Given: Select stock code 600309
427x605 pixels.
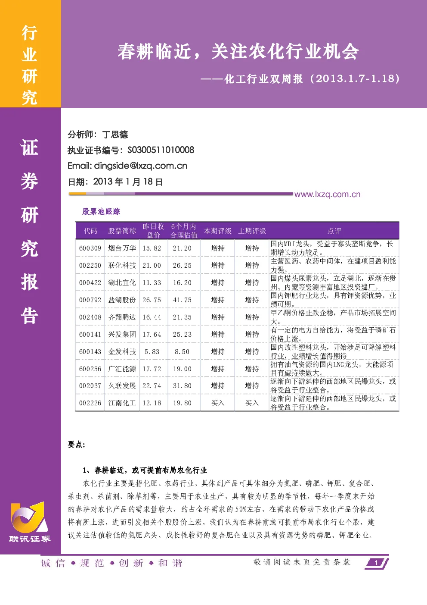Looking at the screenshot, I should click(x=90, y=248).
